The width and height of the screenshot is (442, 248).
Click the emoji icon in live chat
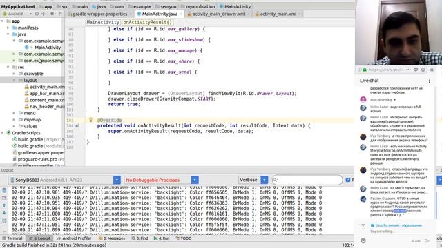click(x=363, y=240)
